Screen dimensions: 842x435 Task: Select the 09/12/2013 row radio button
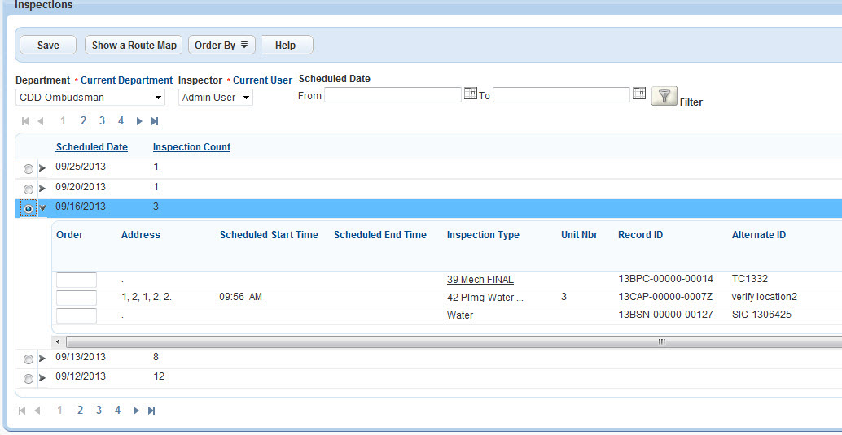tap(29, 378)
